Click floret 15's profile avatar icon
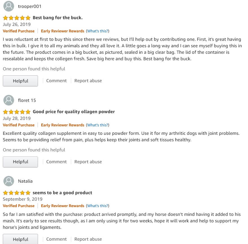 (x=9, y=100)
